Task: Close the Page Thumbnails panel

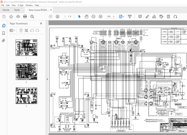Action: (x=41, y=24)
